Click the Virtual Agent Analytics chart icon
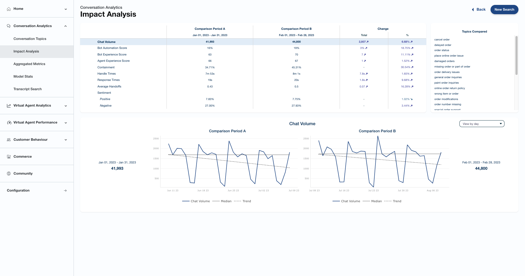This screenshot has height=276, width=525. pyautogui.click(x=9, y=106)
